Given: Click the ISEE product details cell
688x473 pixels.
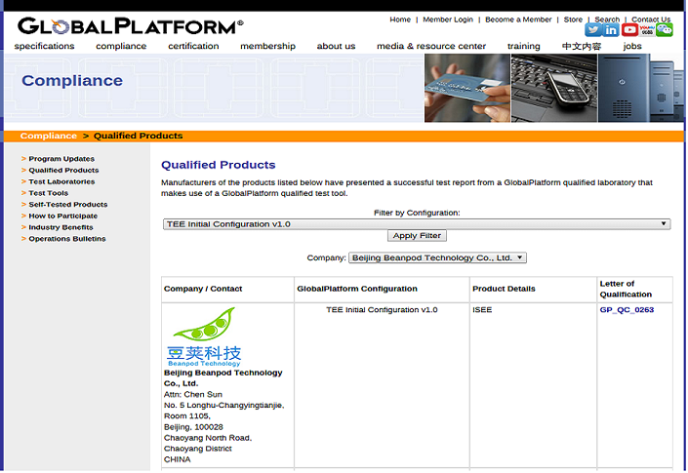Looking at the screenshot, I should (533, 385).
